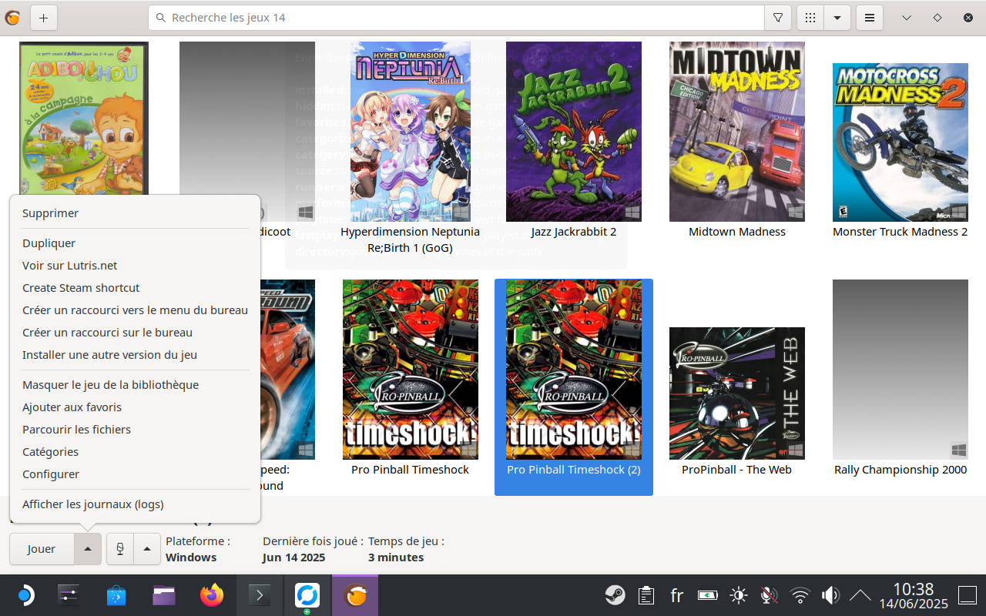This screenshot has width=986, height=616.
Task: Click the Lutris logo icon in header
Action: 12,18
